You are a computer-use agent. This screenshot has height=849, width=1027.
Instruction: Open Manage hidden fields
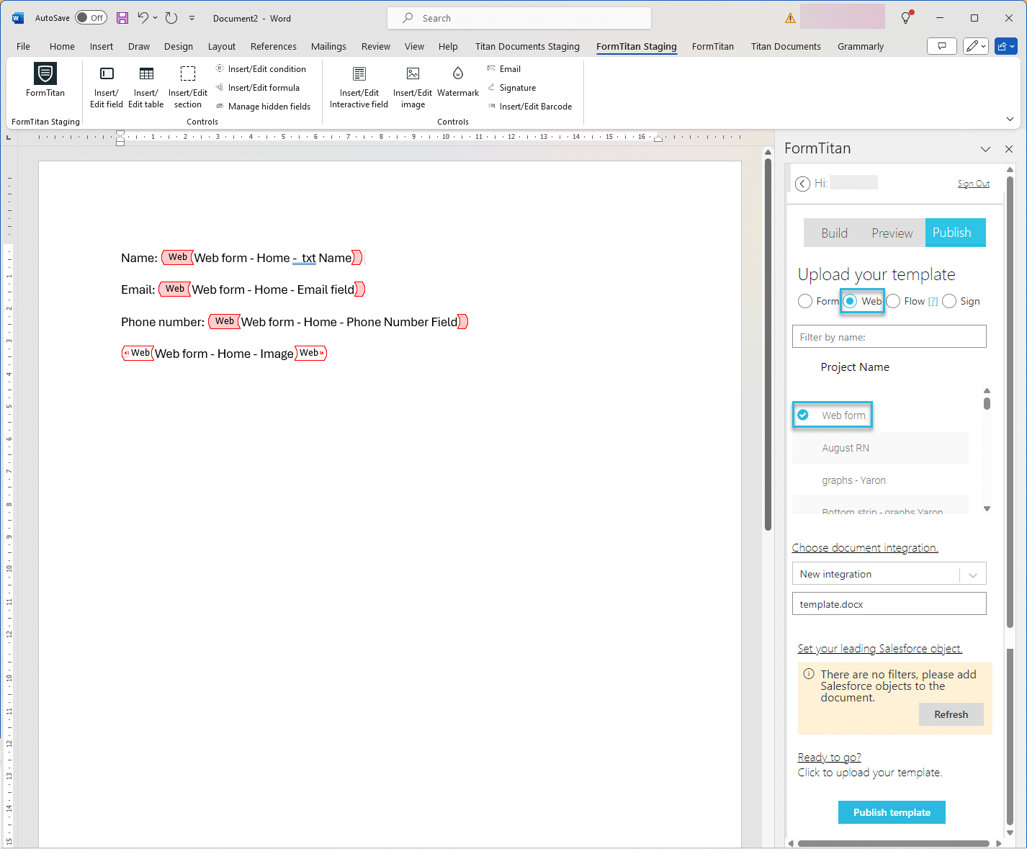tap(264, 107)
